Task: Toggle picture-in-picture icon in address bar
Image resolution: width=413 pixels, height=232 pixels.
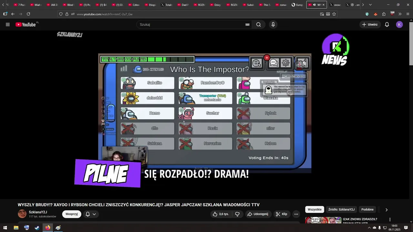Action: [322, 14]
